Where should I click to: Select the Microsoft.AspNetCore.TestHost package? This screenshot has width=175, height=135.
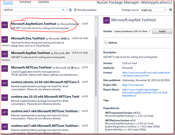point(48,26)
